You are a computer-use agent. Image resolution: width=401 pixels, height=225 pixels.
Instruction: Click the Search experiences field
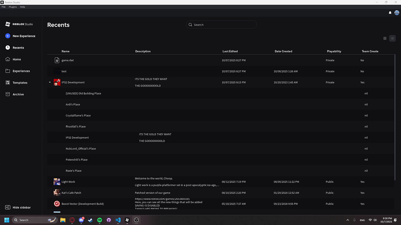click(x=221, y=25)
